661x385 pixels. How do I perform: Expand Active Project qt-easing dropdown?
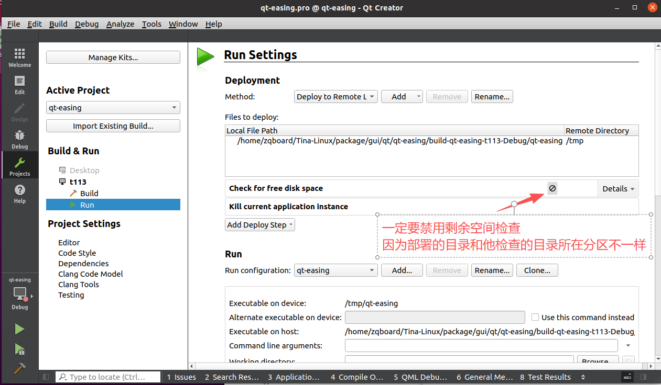(113, 108)
